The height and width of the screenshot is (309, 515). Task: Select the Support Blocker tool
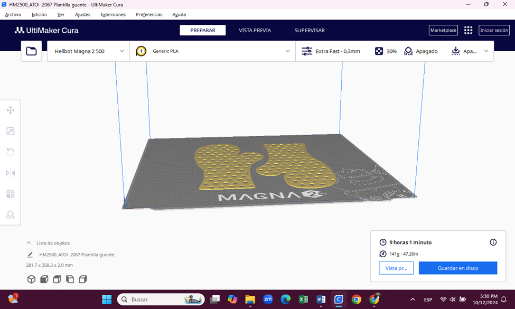(x=11, y=215)
